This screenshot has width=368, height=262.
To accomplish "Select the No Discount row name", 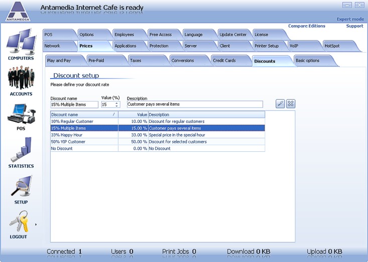I will 62,148.
